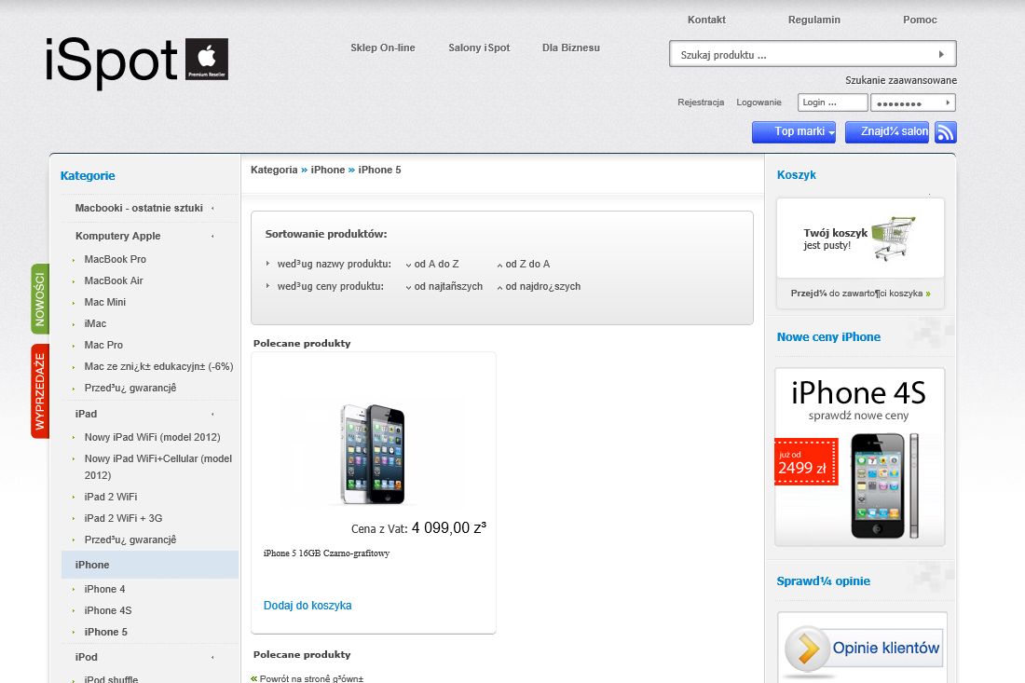1025x683 pixels.
Task: Click the search submit arrow
Action: tap(941, 54)
